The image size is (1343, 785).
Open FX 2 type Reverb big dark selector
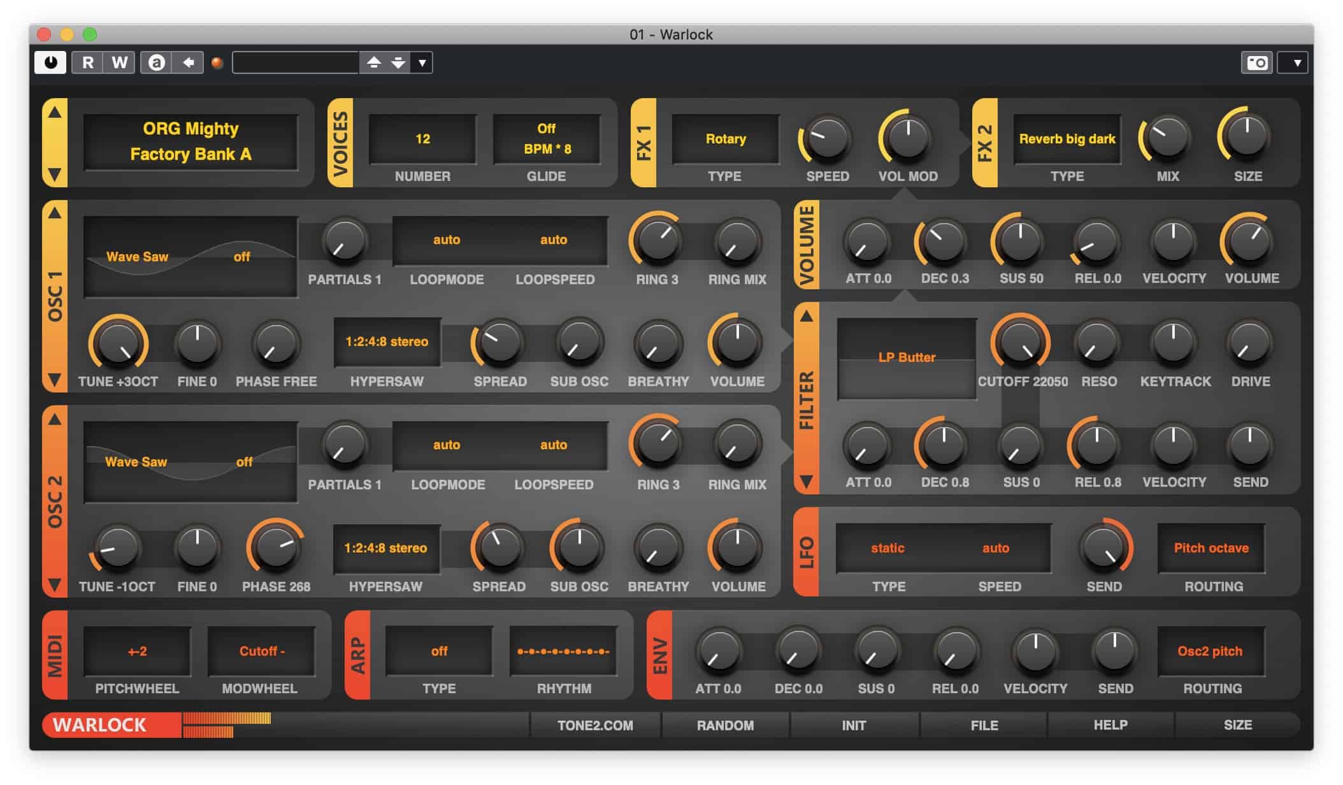pos(1067,139)
